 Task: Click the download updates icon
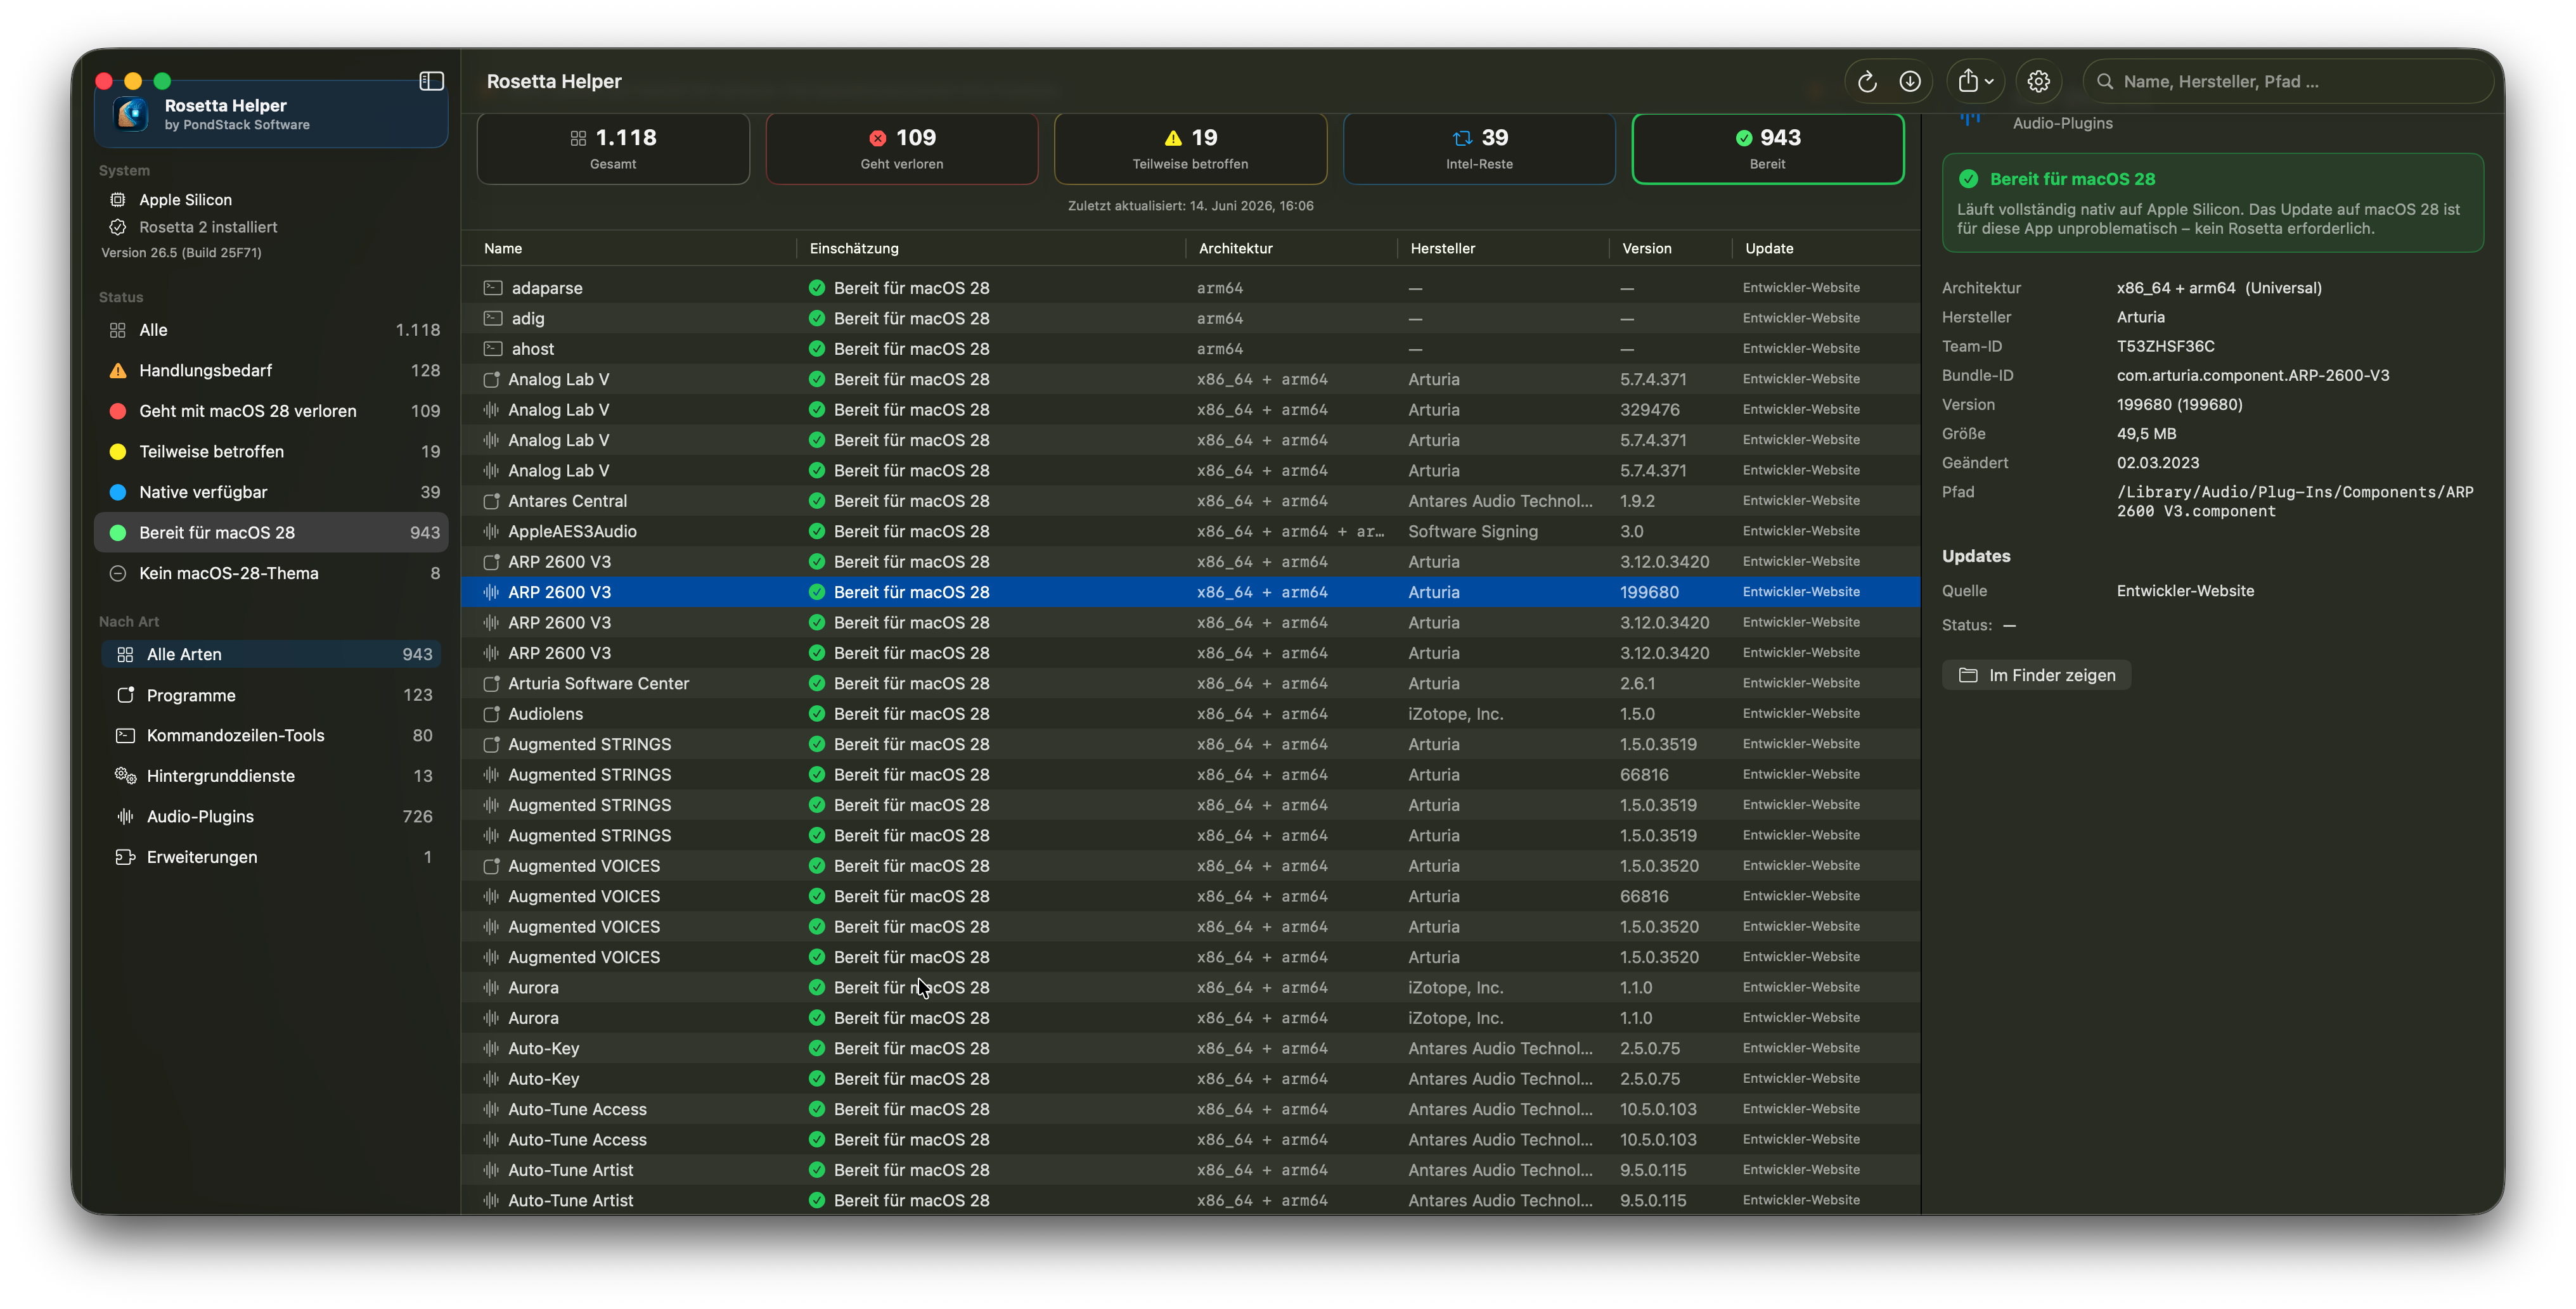1910,82
